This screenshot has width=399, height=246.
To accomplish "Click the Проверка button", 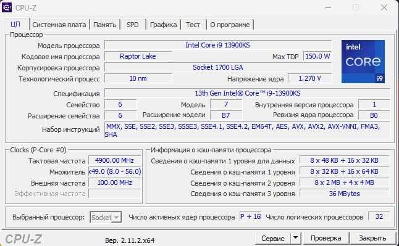I will [326, 238].
